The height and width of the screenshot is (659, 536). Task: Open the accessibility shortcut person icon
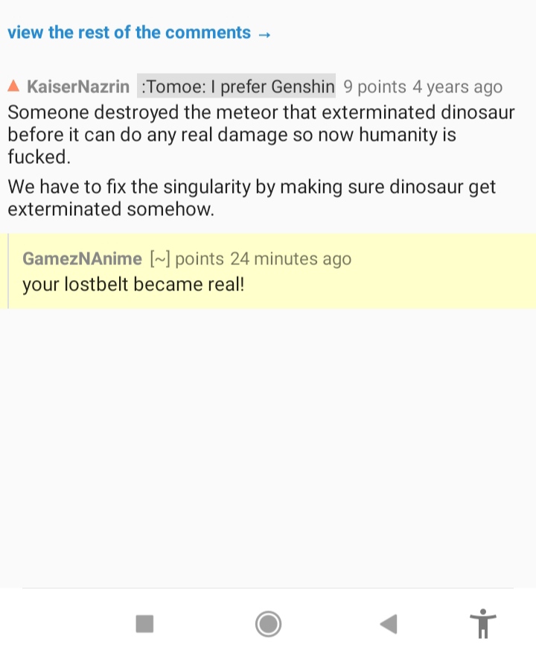pos(483,623)
